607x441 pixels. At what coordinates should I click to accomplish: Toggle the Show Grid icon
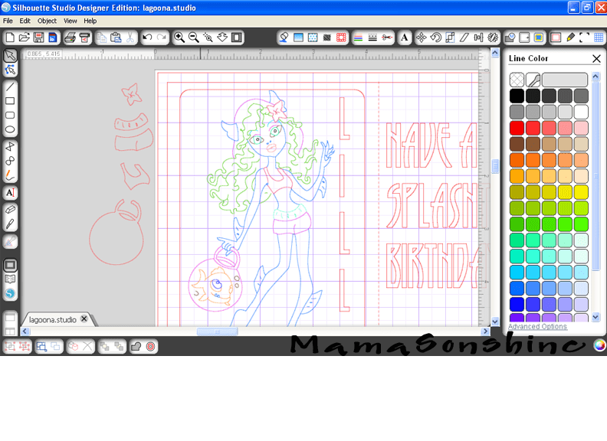click(x=599, y=37)
